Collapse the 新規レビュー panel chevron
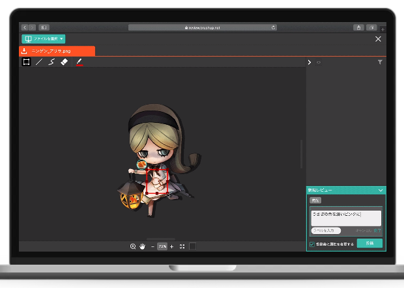This screenshot has width=404, height=288. 381,190
